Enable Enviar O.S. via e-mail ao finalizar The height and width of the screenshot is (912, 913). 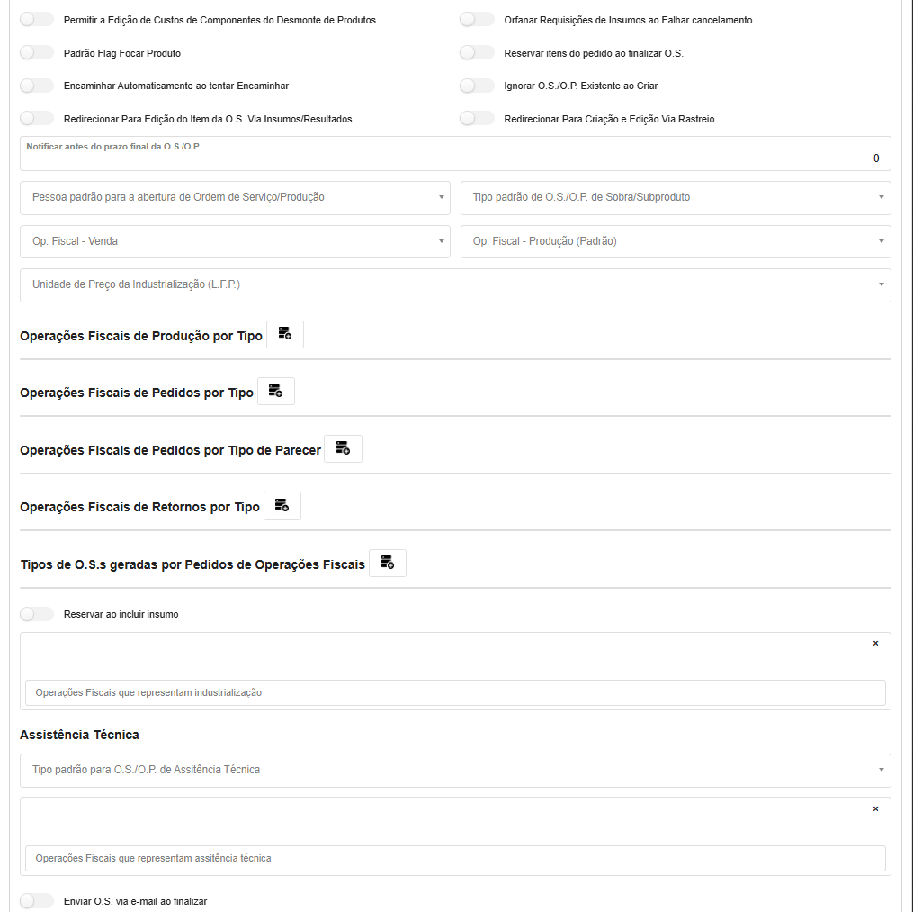pos(37,900)
